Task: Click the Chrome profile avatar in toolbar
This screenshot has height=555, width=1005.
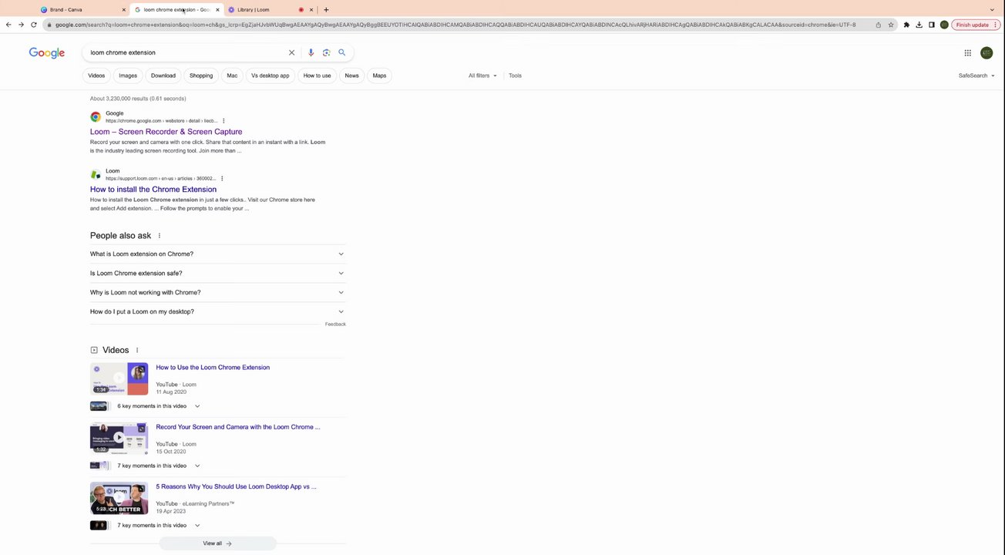Action: [x=944, y=25]
